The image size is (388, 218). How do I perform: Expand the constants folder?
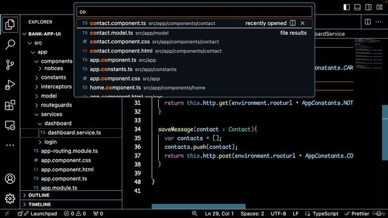pos(36,78)
